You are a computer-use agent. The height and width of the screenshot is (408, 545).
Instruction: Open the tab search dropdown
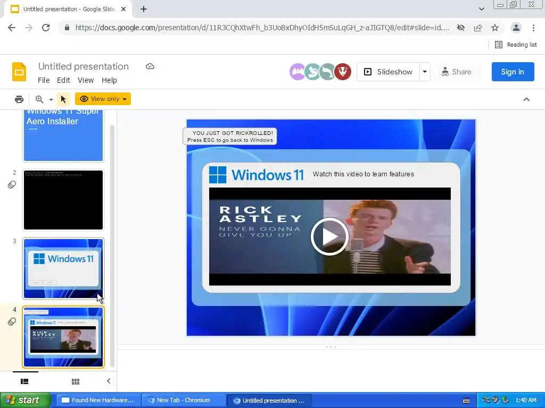click(481, 9)
